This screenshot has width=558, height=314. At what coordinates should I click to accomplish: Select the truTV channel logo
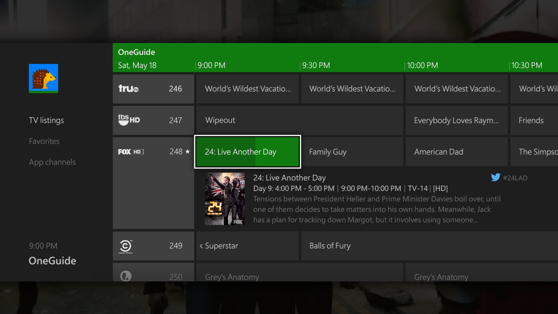[129, 89]
